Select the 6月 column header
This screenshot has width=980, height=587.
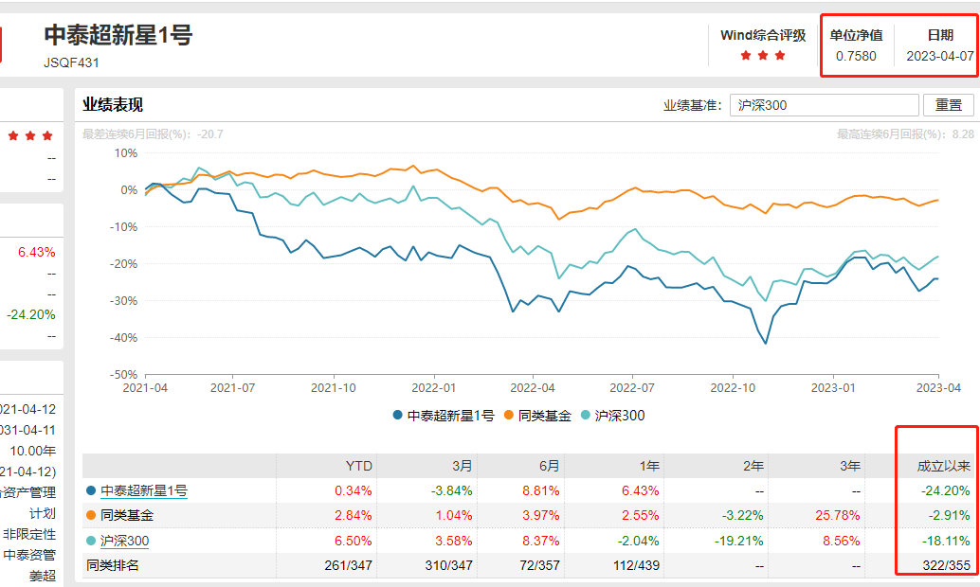click(x=549, y=466)
